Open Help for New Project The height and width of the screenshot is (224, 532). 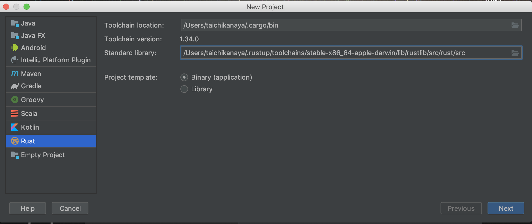[28, 208]
